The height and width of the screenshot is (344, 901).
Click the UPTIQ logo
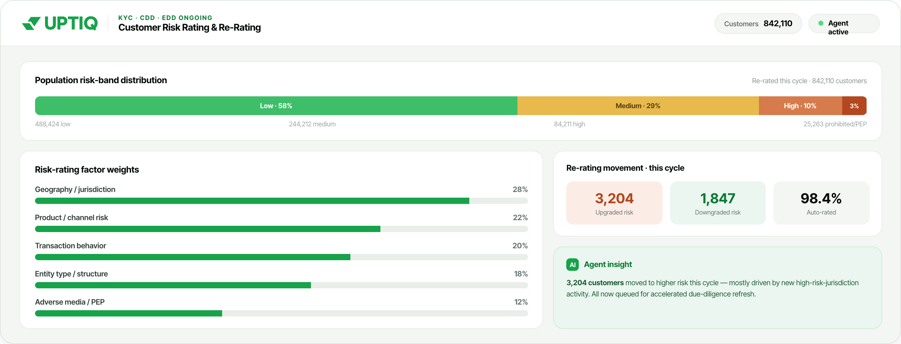click(x=60, y=23)
